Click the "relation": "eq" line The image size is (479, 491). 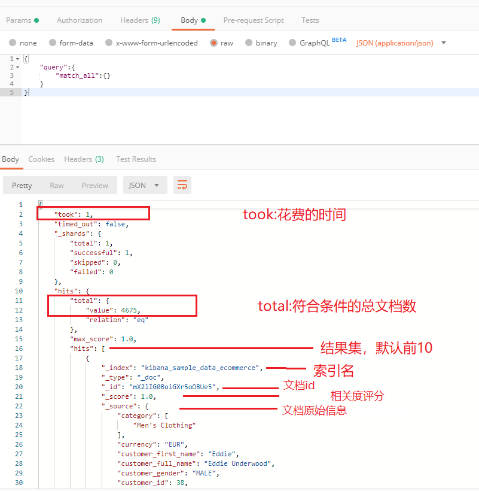(117, 320)
